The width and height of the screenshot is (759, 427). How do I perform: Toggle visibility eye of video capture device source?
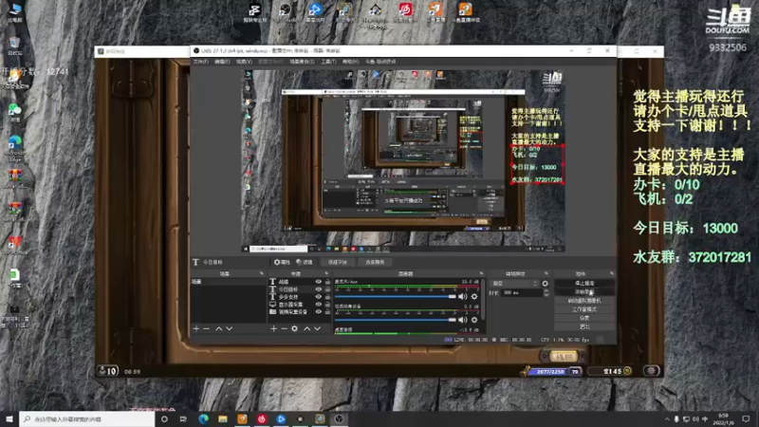(x=319, y=312)
